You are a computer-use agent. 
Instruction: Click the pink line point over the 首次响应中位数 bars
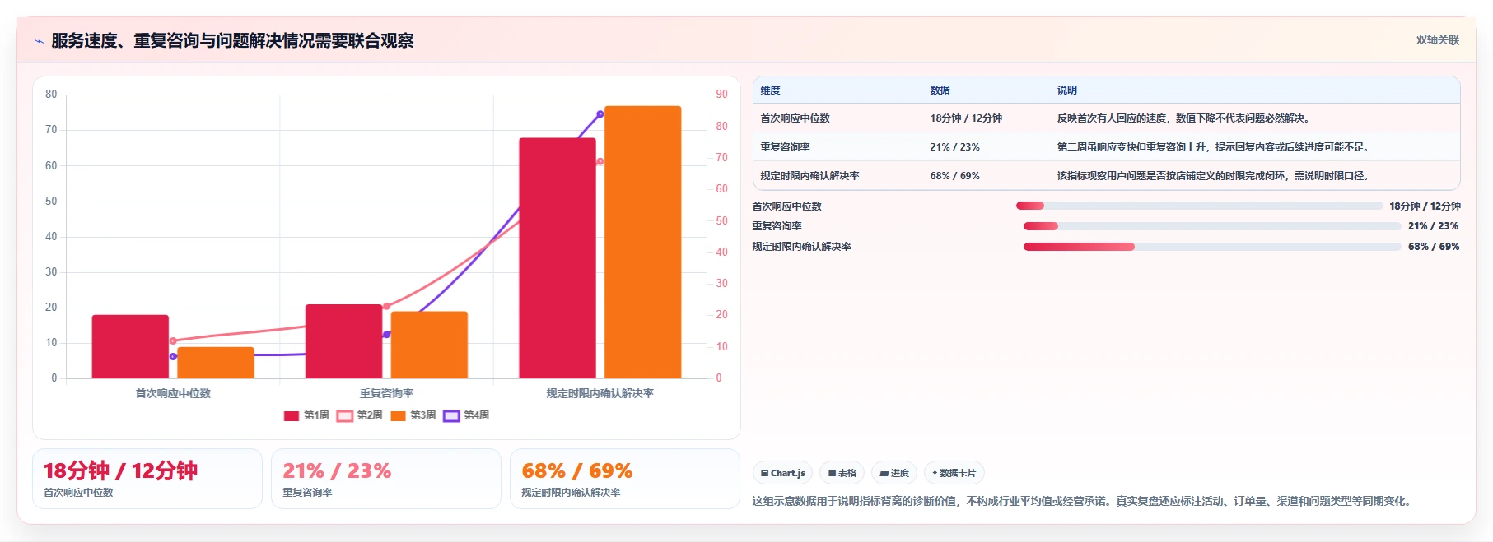click(x=173, y=340)
